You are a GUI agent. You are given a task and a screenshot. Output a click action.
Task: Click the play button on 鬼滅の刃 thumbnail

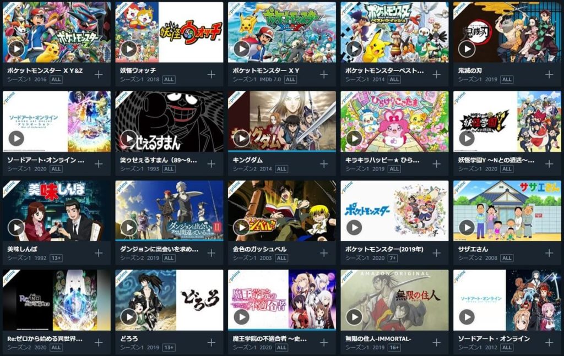click(x=467, y=49)
